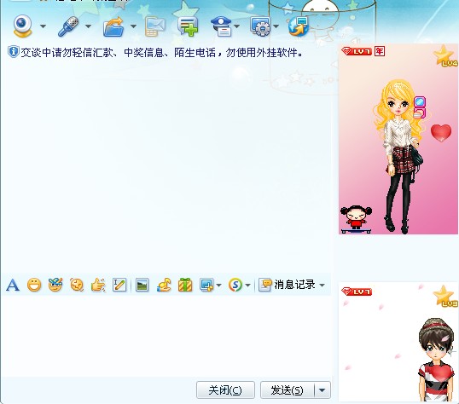The width and height of the screenshot is (459, 404).
Task: Click the red heart on contact's QQ show
Action: [441, 133]
